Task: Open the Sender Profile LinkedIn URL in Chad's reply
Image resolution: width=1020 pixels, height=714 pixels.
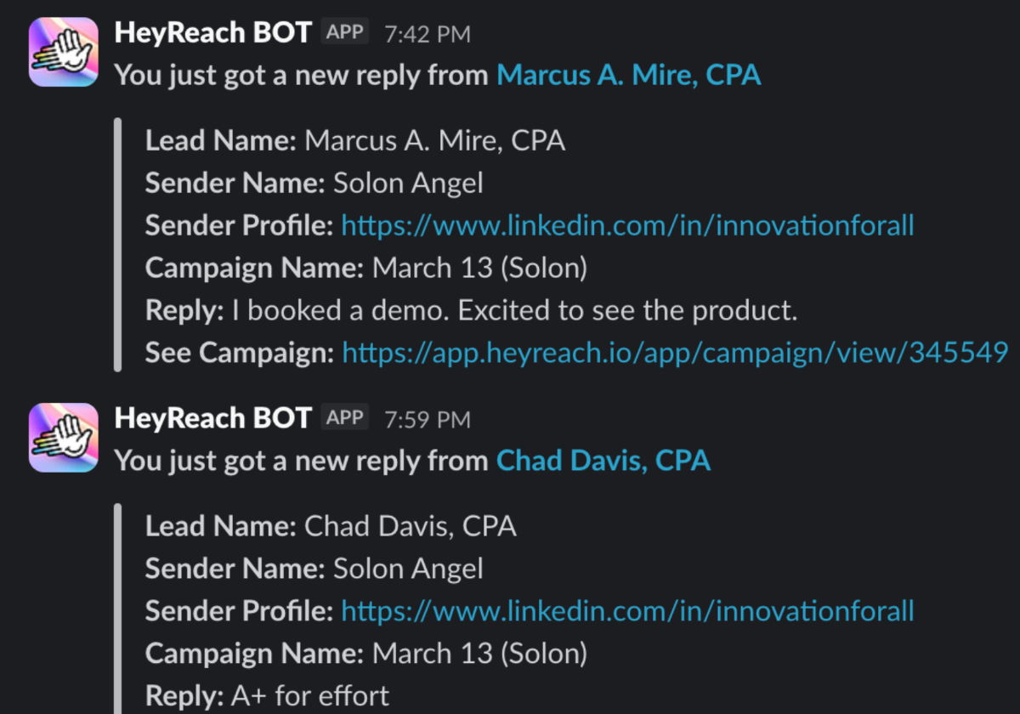Action: click(x=627, y=610)
